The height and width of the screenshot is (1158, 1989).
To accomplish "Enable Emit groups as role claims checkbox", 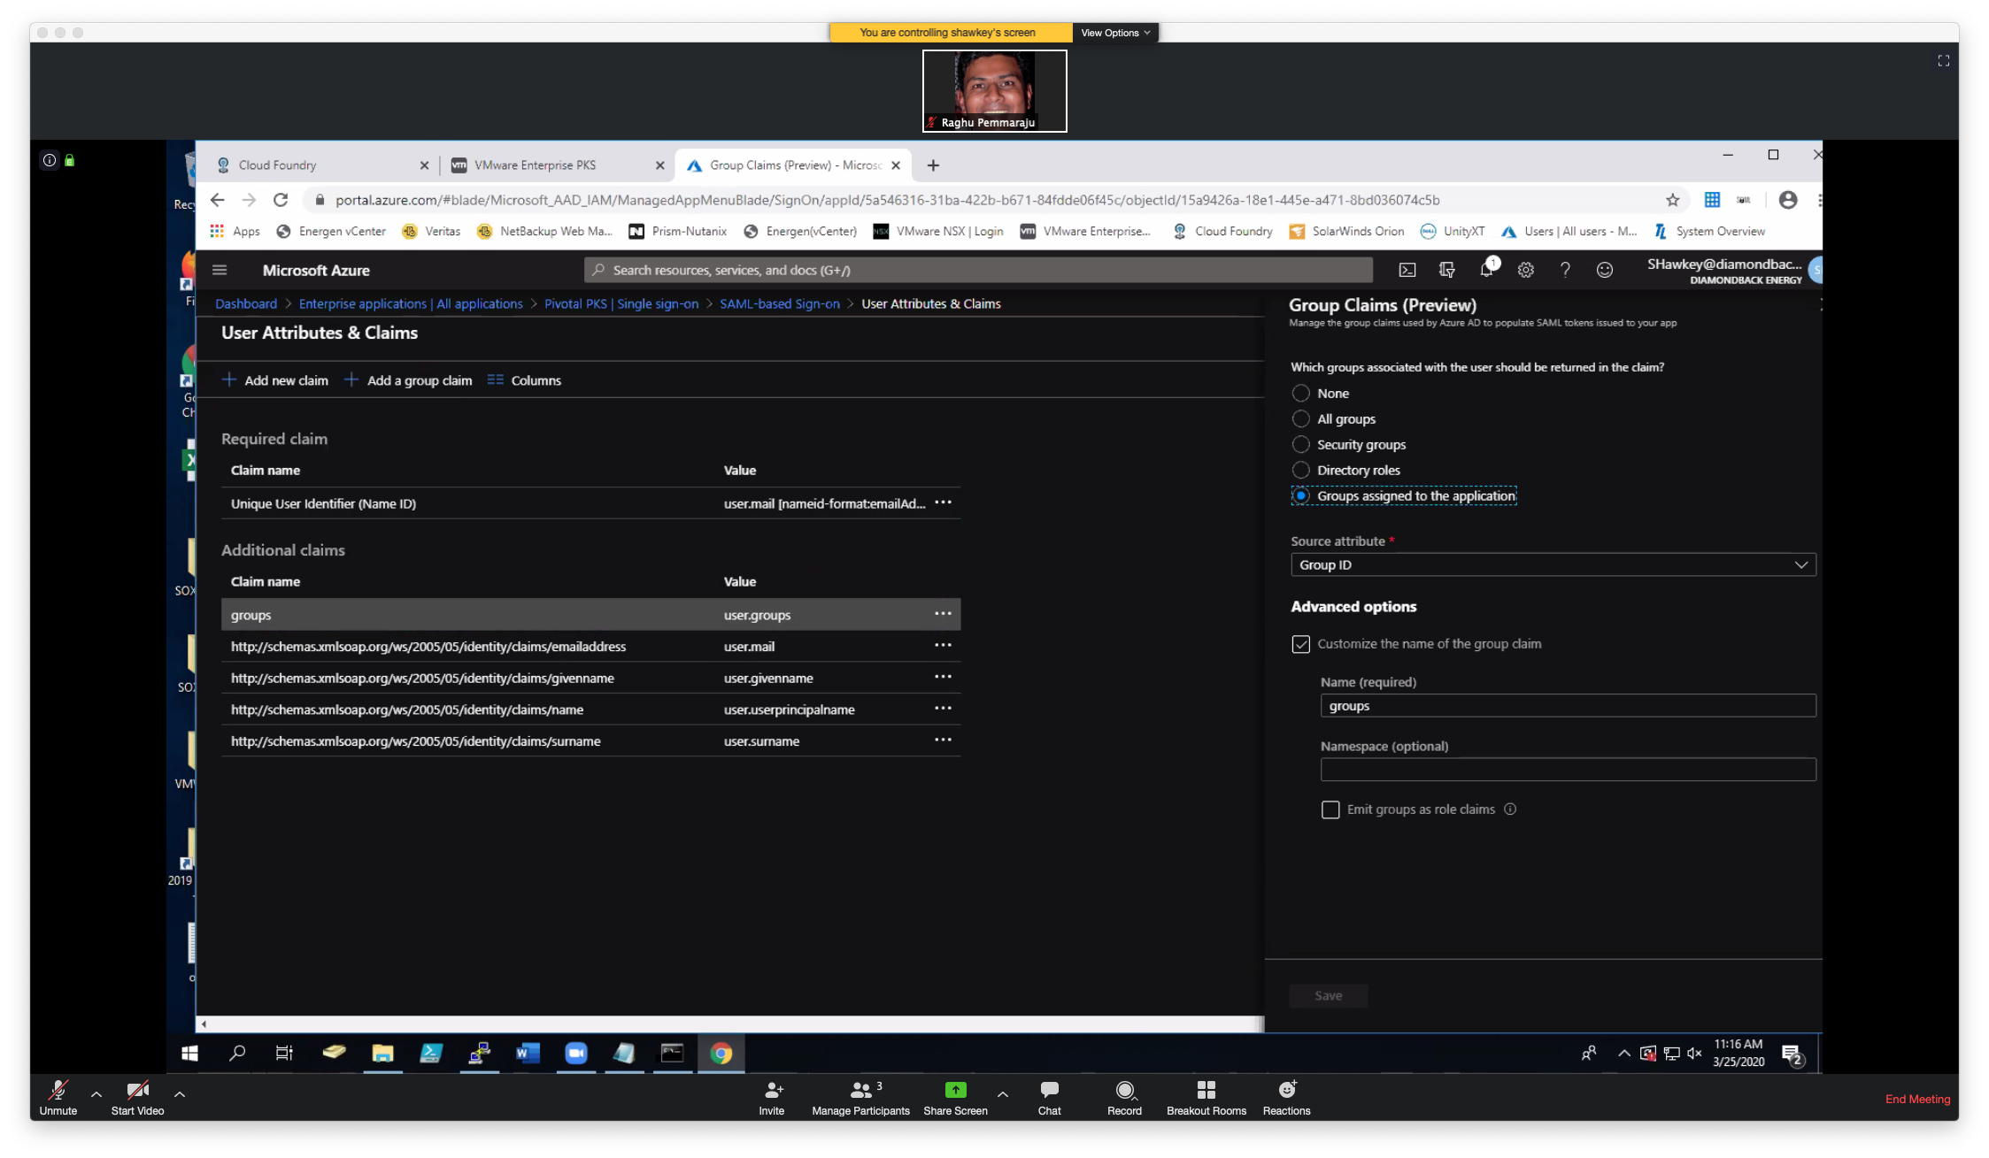I will click(1330, 809).
